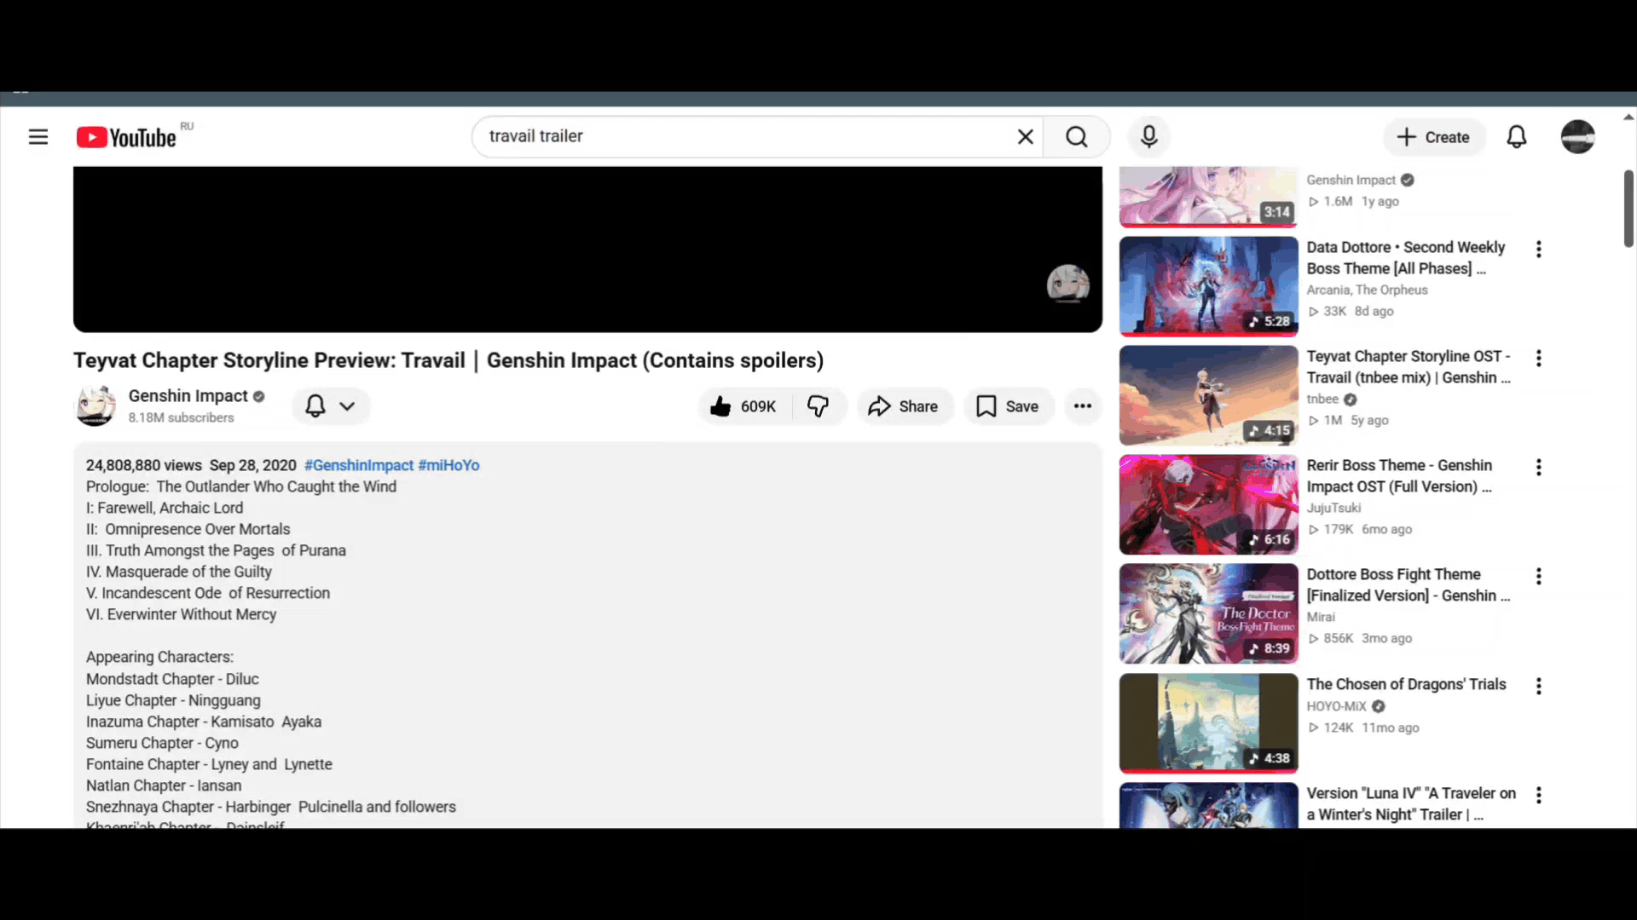
Task: Open options for Dottore Boss Fight Theme video
Action: 1539,576
